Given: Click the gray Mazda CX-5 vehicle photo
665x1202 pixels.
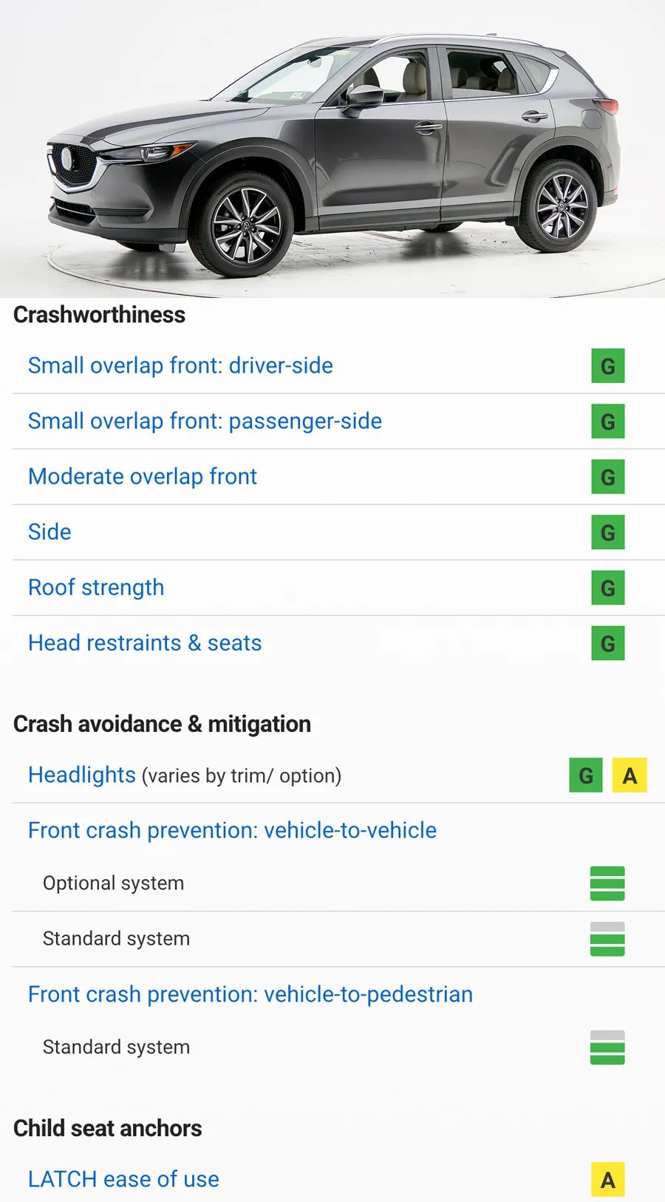Looking at the screenshot, I should coord(332,149).
